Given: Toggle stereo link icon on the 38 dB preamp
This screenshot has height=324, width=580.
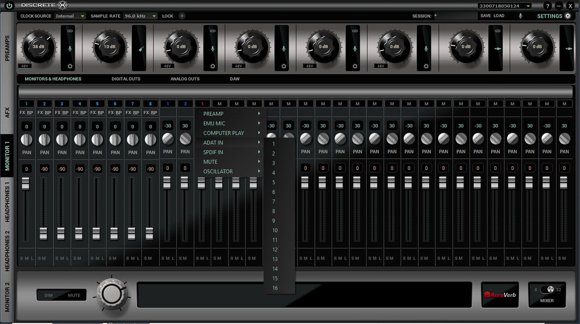Looking at the screenshot, I should pyautogui.click(x=70, y=31).
